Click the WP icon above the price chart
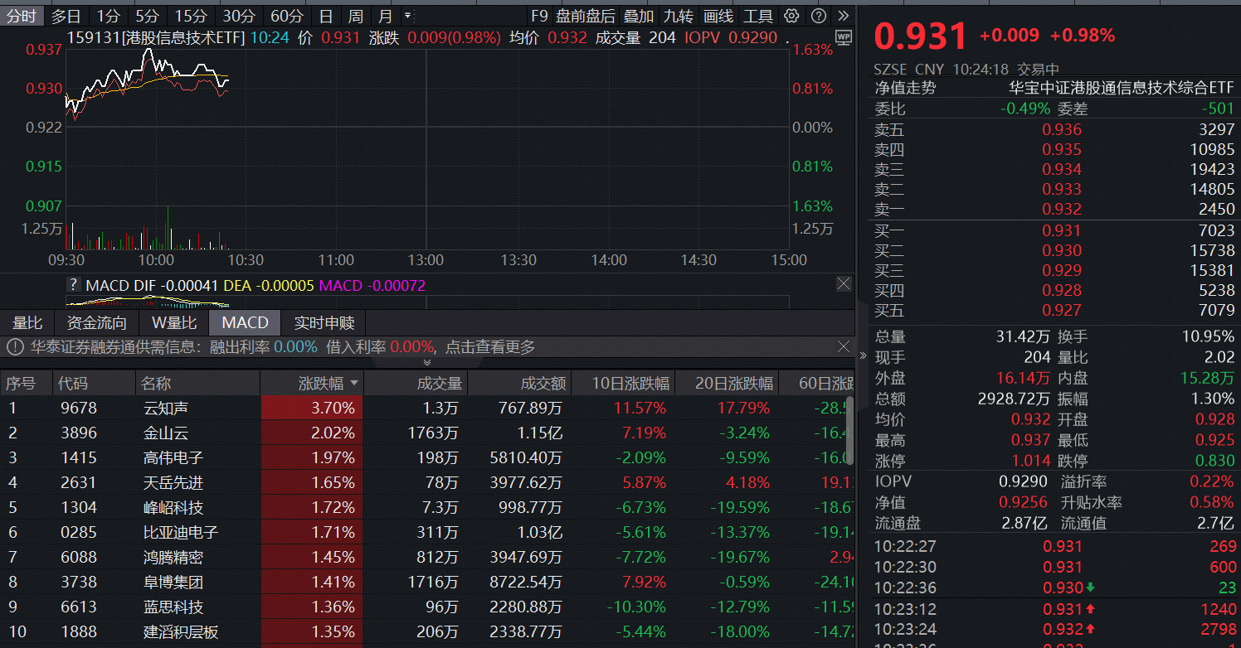 (844, 38)
